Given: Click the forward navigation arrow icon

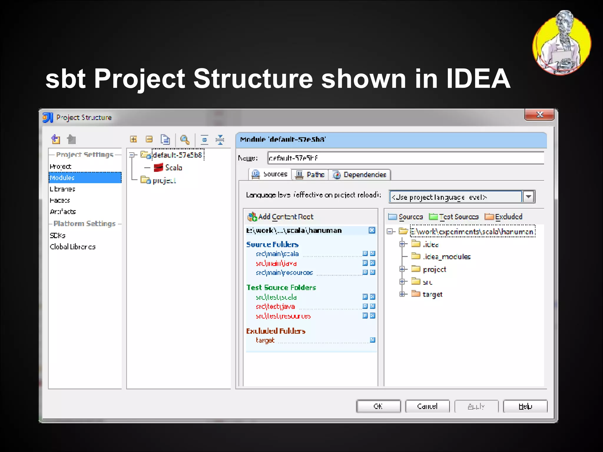Looking at the screenshot, I should pyautogui.click(x=71, y=139).
